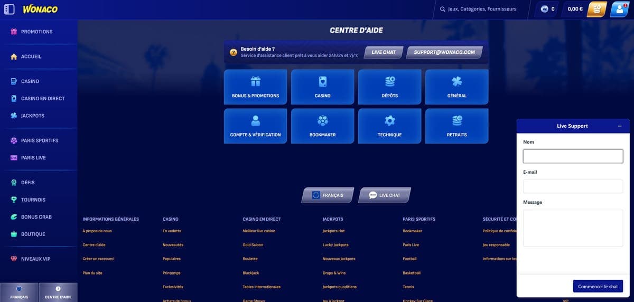The height and width of the screenshot is (302, 634).
Task: Open footer link Meilleur live casino
Action: (x=259, y=231)
